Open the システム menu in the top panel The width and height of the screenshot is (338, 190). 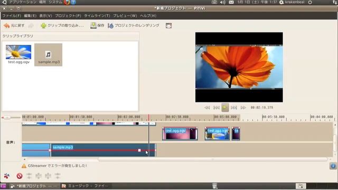coord(55,2)
